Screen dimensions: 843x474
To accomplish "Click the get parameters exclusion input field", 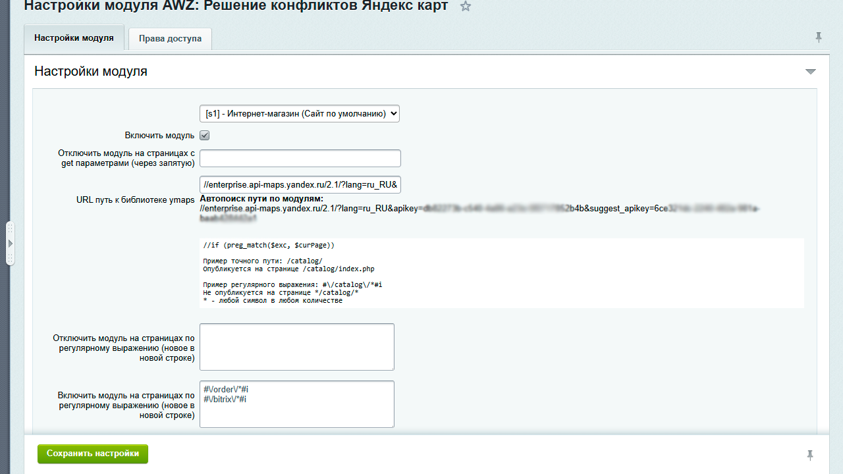I will tap(300, 158).
